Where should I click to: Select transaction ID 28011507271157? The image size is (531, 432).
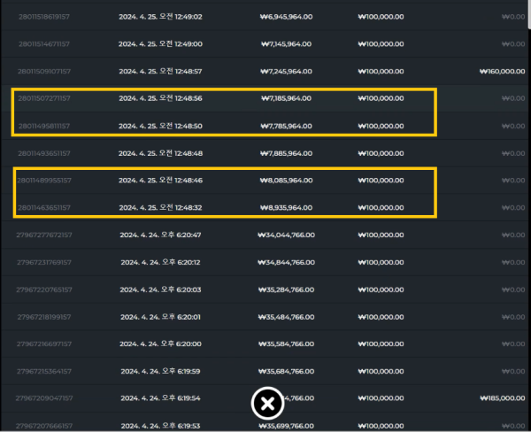click(x=44, y=98)
